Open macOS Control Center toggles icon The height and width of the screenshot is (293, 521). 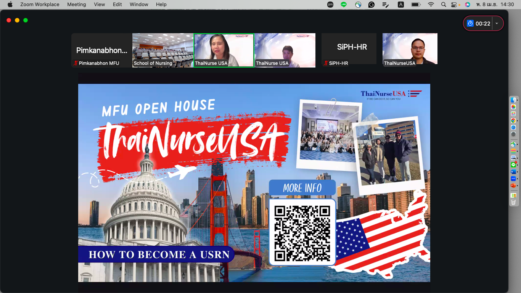(454, 5)
